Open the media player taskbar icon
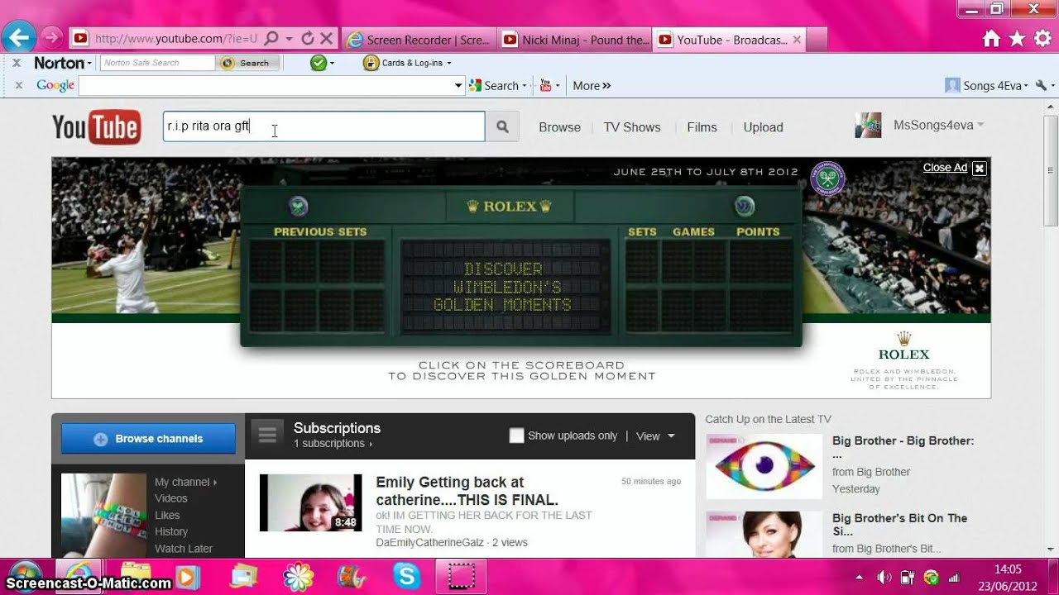The width and height of the screenshot is (1059, 595). pyautogui.click(x=188, y=577)
